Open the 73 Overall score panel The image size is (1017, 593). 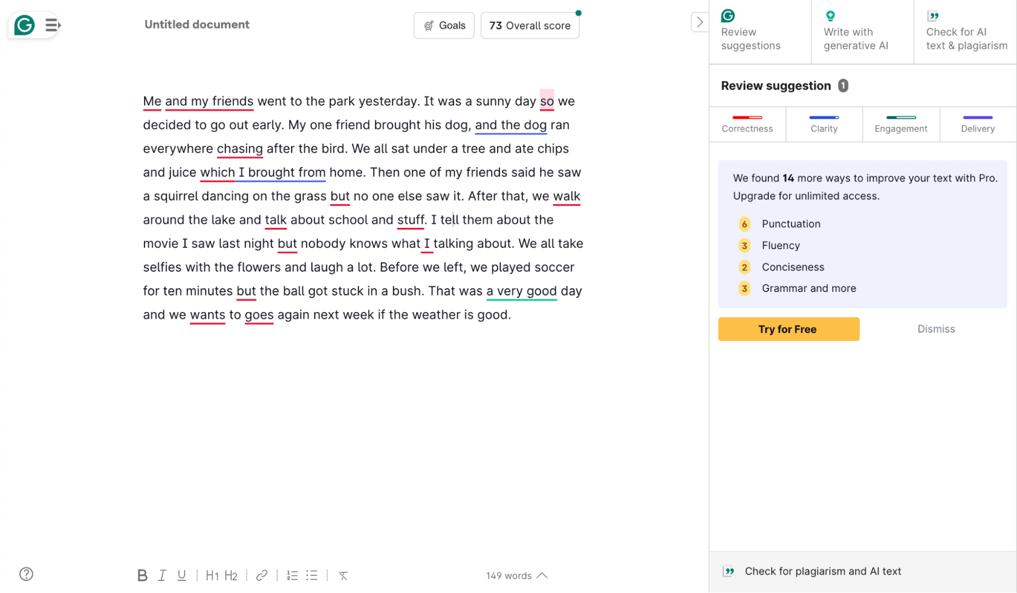pos(530,25)
